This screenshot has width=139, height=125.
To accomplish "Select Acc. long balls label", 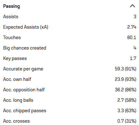I will coord(18,100).
